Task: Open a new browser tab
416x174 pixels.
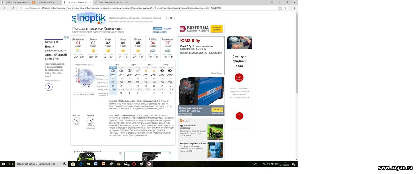Action: point(127,2)
